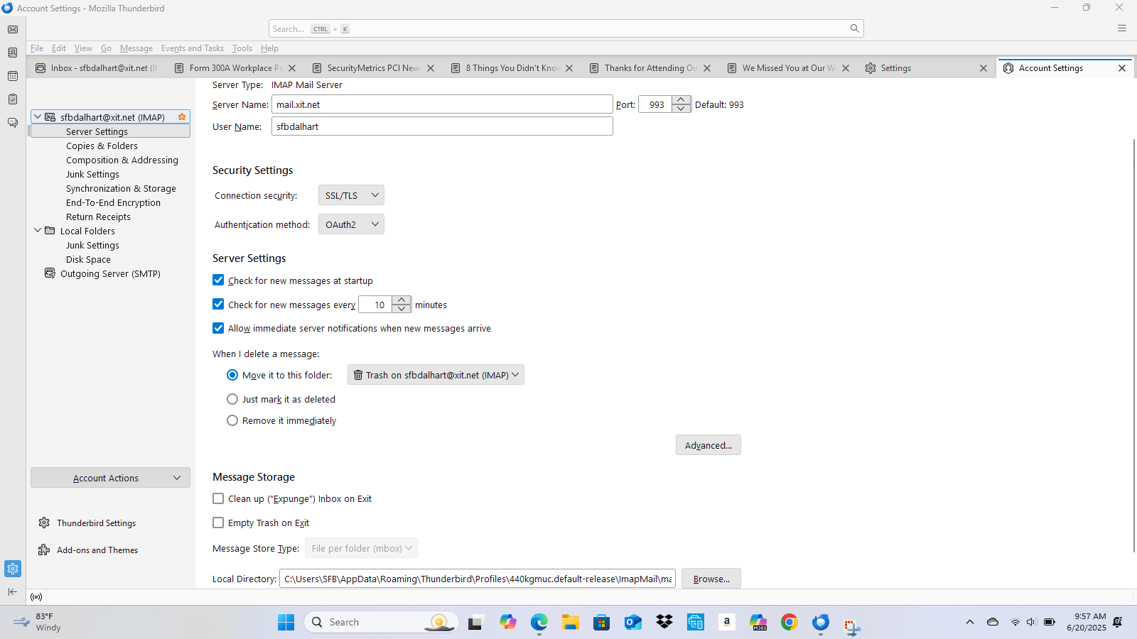Collapse the sfbdalhart@xit.net account tree
1137x639 pixels.
(38, 116)
